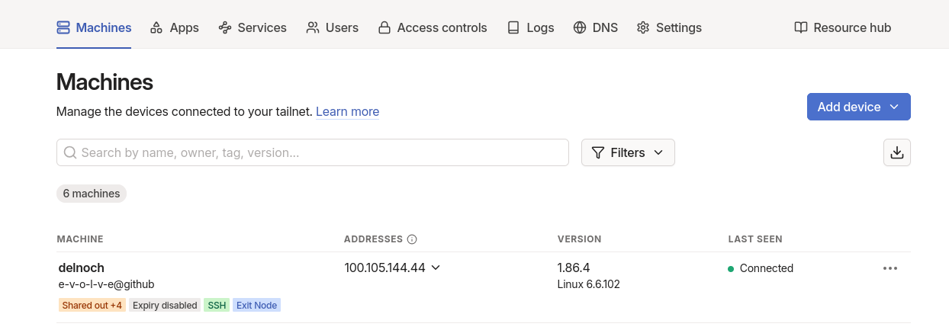The image size is (949, 330).
Task: Click the download/export machines icon
Action: (x=896, y=152)
